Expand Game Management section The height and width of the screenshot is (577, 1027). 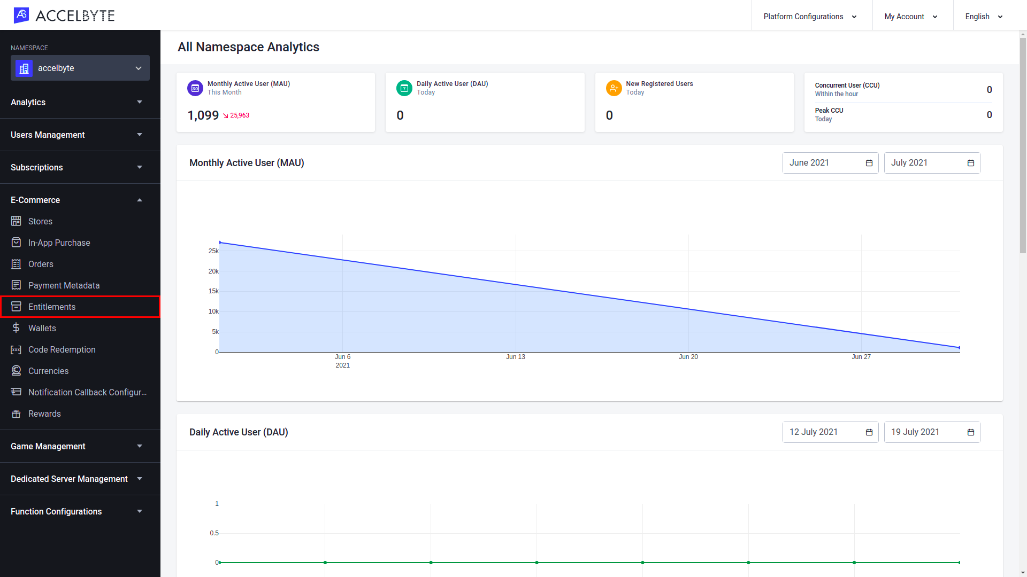(x=80, y=446)
